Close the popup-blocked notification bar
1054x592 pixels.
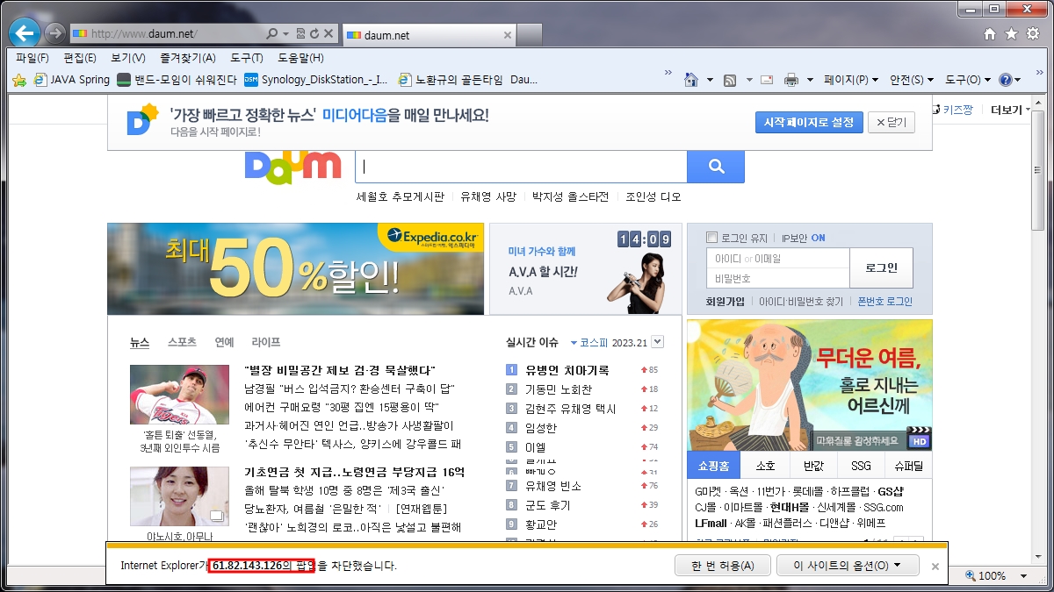(x=935, y=567)
